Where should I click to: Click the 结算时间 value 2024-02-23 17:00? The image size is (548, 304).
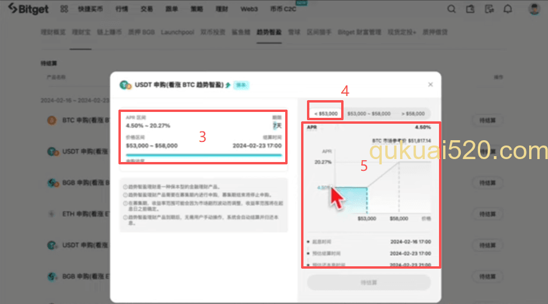click(257, 146)
